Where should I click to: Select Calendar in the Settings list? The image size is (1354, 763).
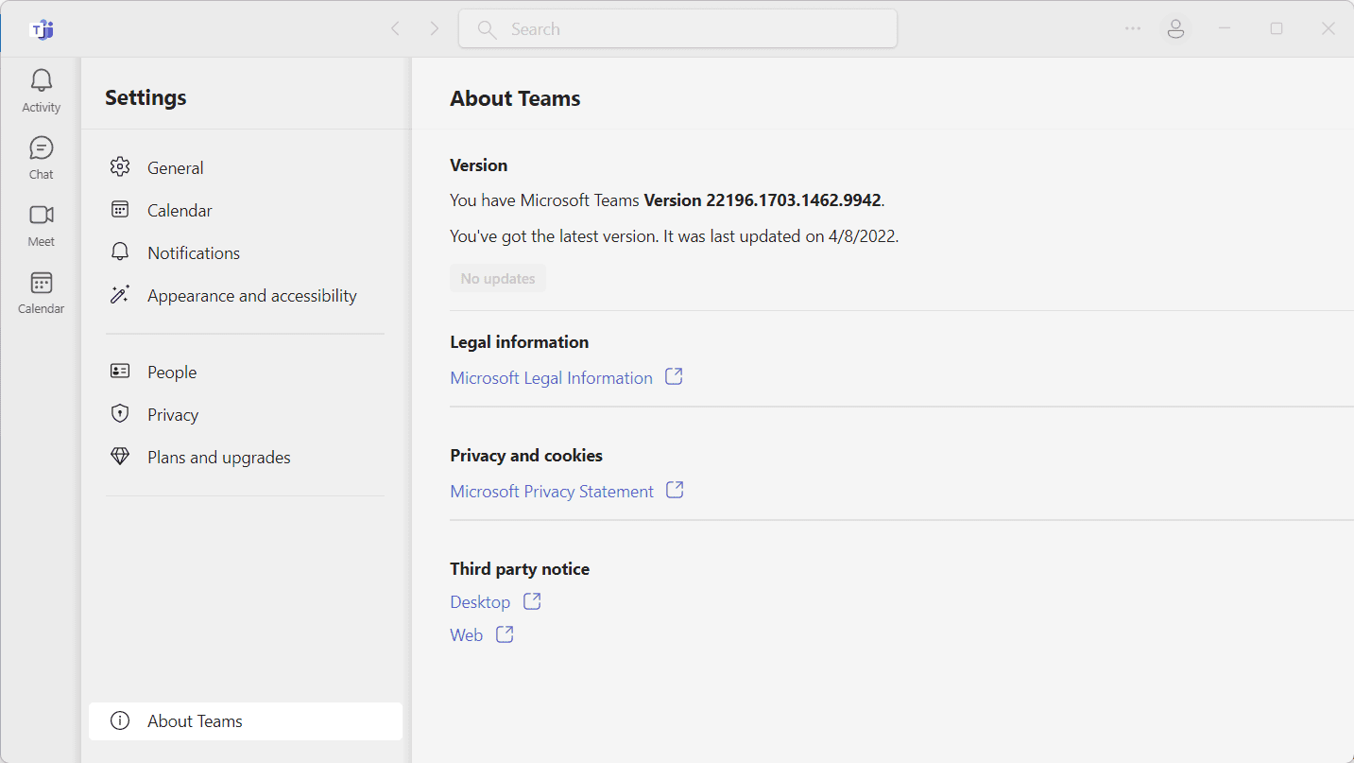coord(246,210)
